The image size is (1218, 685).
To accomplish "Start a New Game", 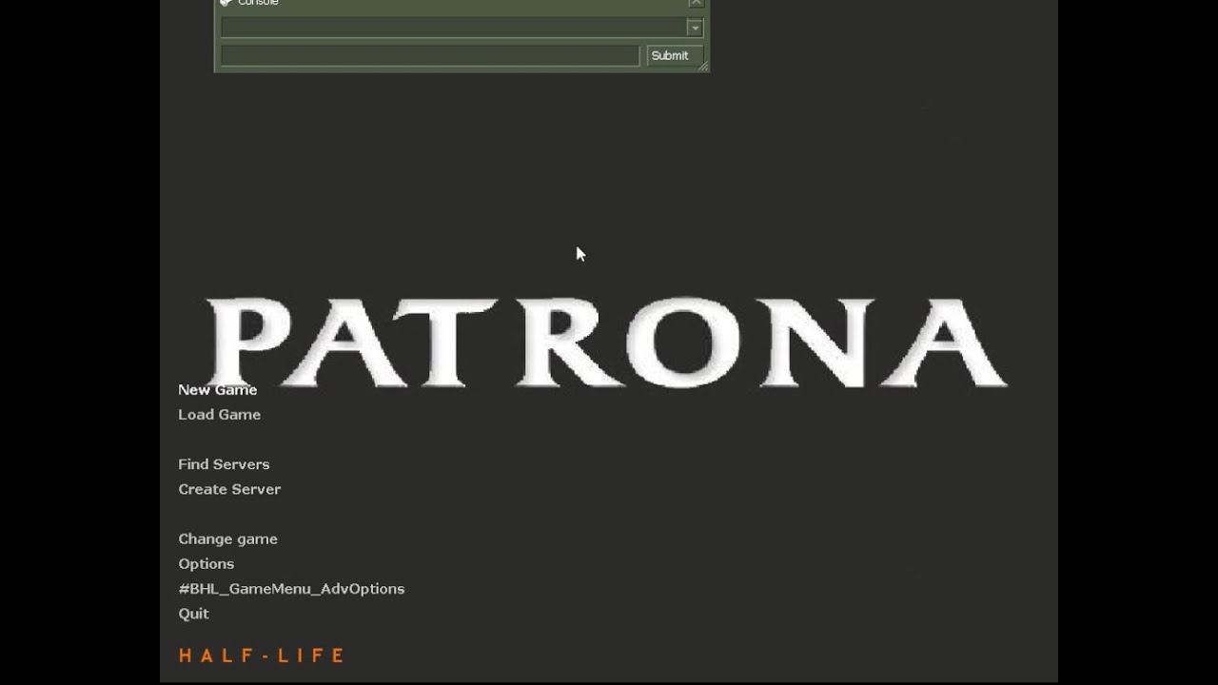I will (x=217, y=389).
